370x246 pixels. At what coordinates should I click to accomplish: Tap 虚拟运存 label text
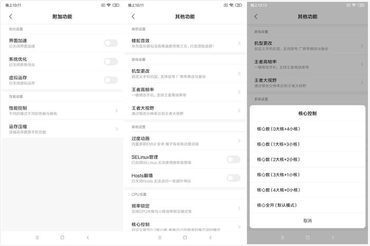(18, 78)
